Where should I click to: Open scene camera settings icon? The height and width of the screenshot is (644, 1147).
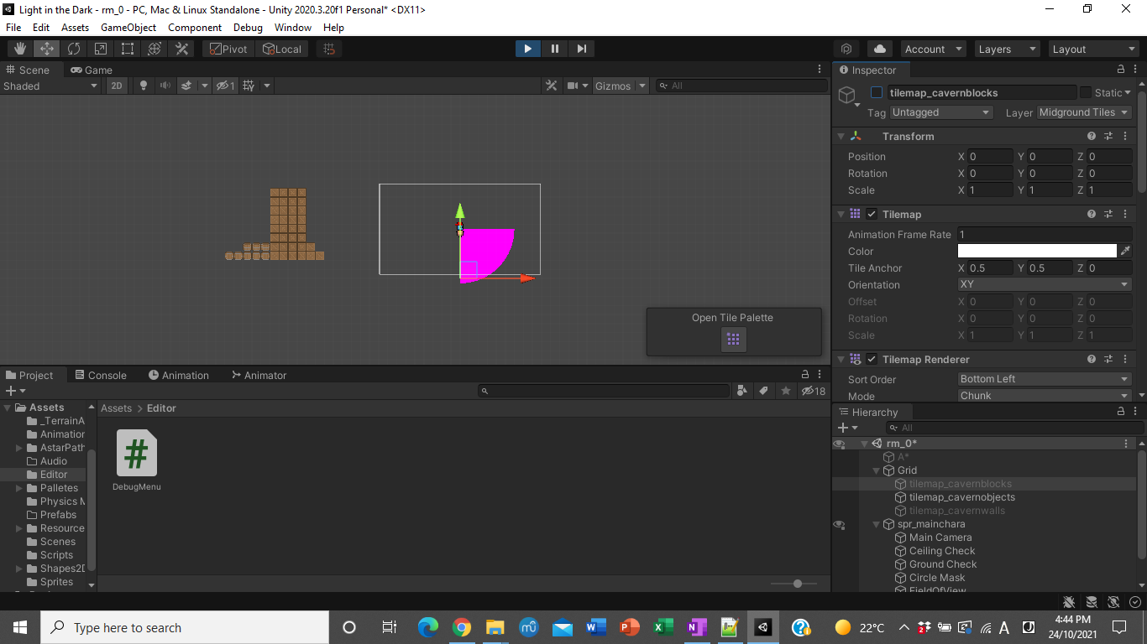[573, 86]
